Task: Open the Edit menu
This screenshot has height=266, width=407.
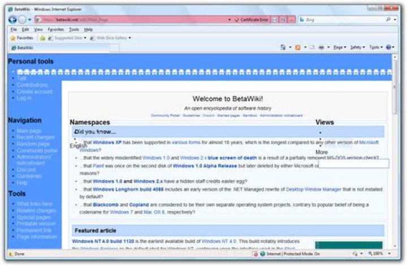Action: pyautogui.click(x=25, y=29)
